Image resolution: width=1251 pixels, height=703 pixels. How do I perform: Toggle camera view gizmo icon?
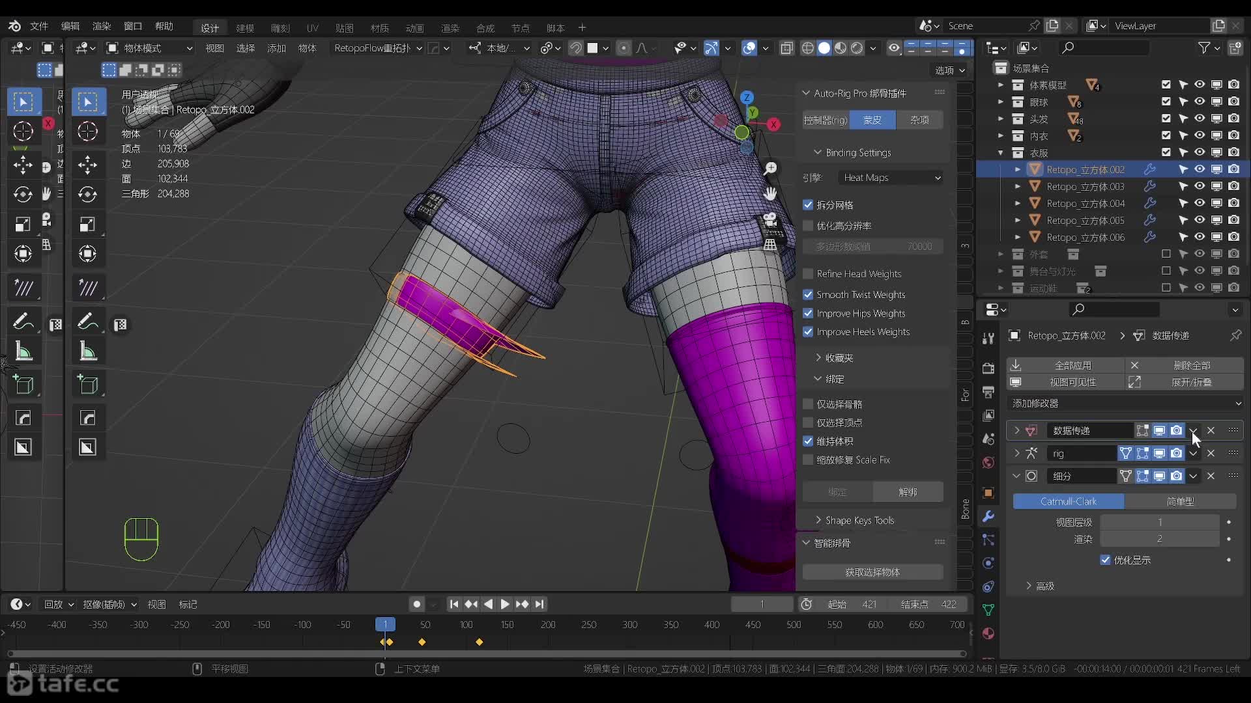(x=770, y=219)
